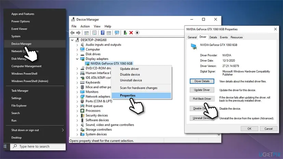Image resolution: width=283 pixels, height=159 pixels.
Task: Click the System devices category icon
Action: (x=82, y=134)
